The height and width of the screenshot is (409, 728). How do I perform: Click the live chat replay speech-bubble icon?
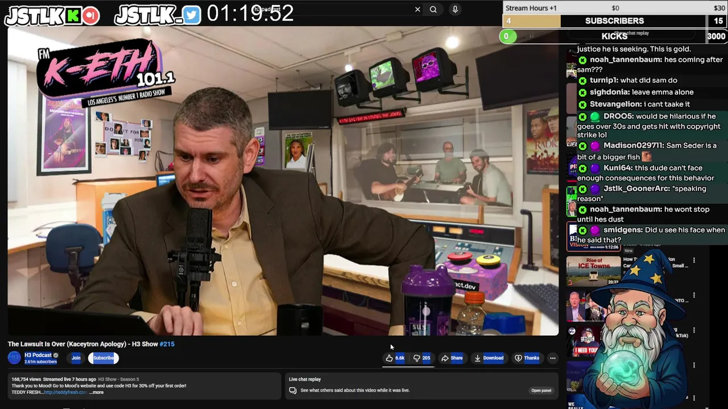click(x=293, y=390)
